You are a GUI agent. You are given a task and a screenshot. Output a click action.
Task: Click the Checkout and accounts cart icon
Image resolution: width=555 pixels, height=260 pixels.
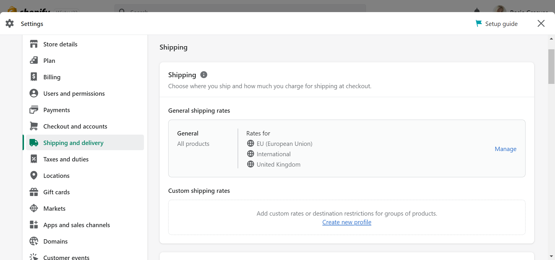click(x=33, y=126)
